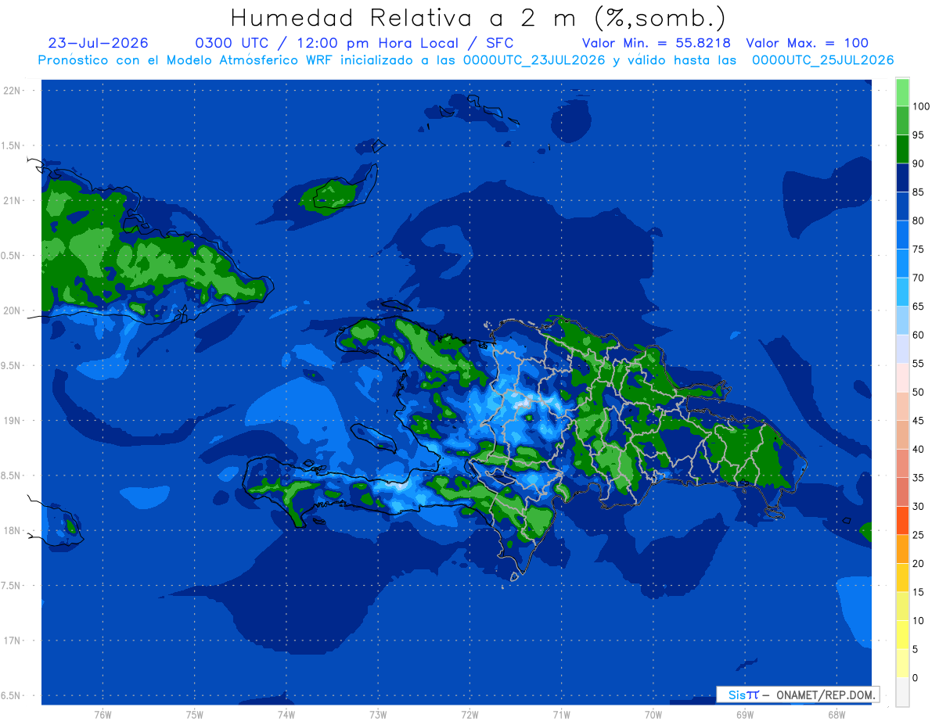Click the "18N" latitude label
The height and width of the screenshot is (725, 939).
[x=12, y=530]
